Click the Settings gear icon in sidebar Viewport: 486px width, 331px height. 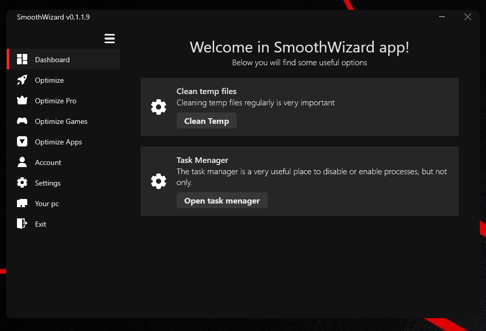click(x=22, y=182)
